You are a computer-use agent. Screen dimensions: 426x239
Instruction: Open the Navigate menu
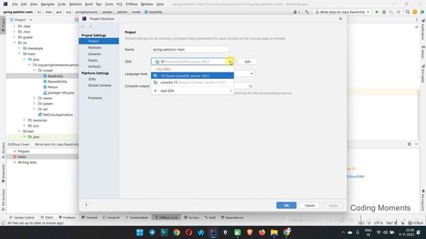pos(47,4)
